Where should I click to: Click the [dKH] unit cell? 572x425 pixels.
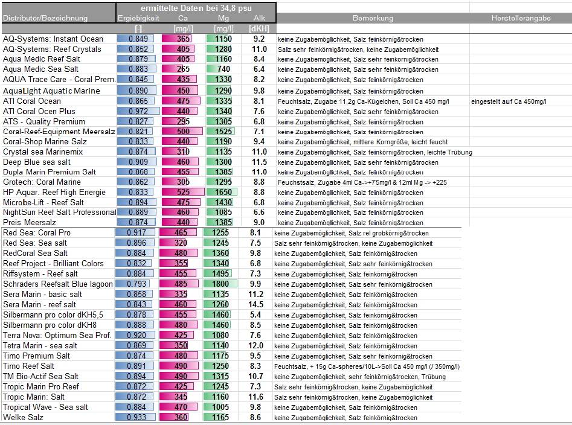(x=260, y=28)
